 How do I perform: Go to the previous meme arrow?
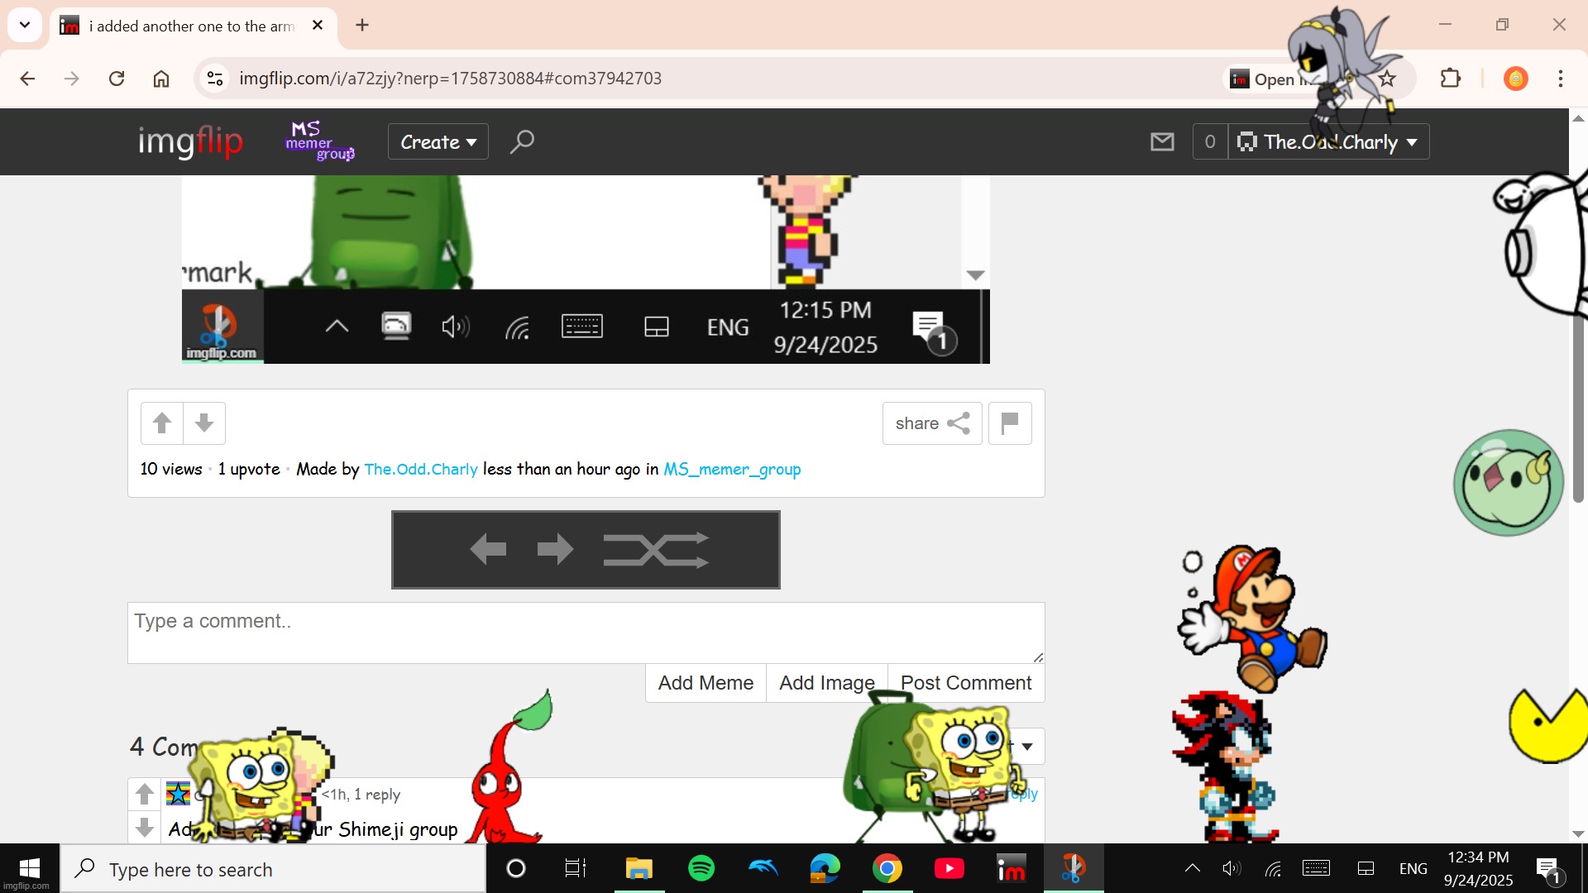click(488, 549)
